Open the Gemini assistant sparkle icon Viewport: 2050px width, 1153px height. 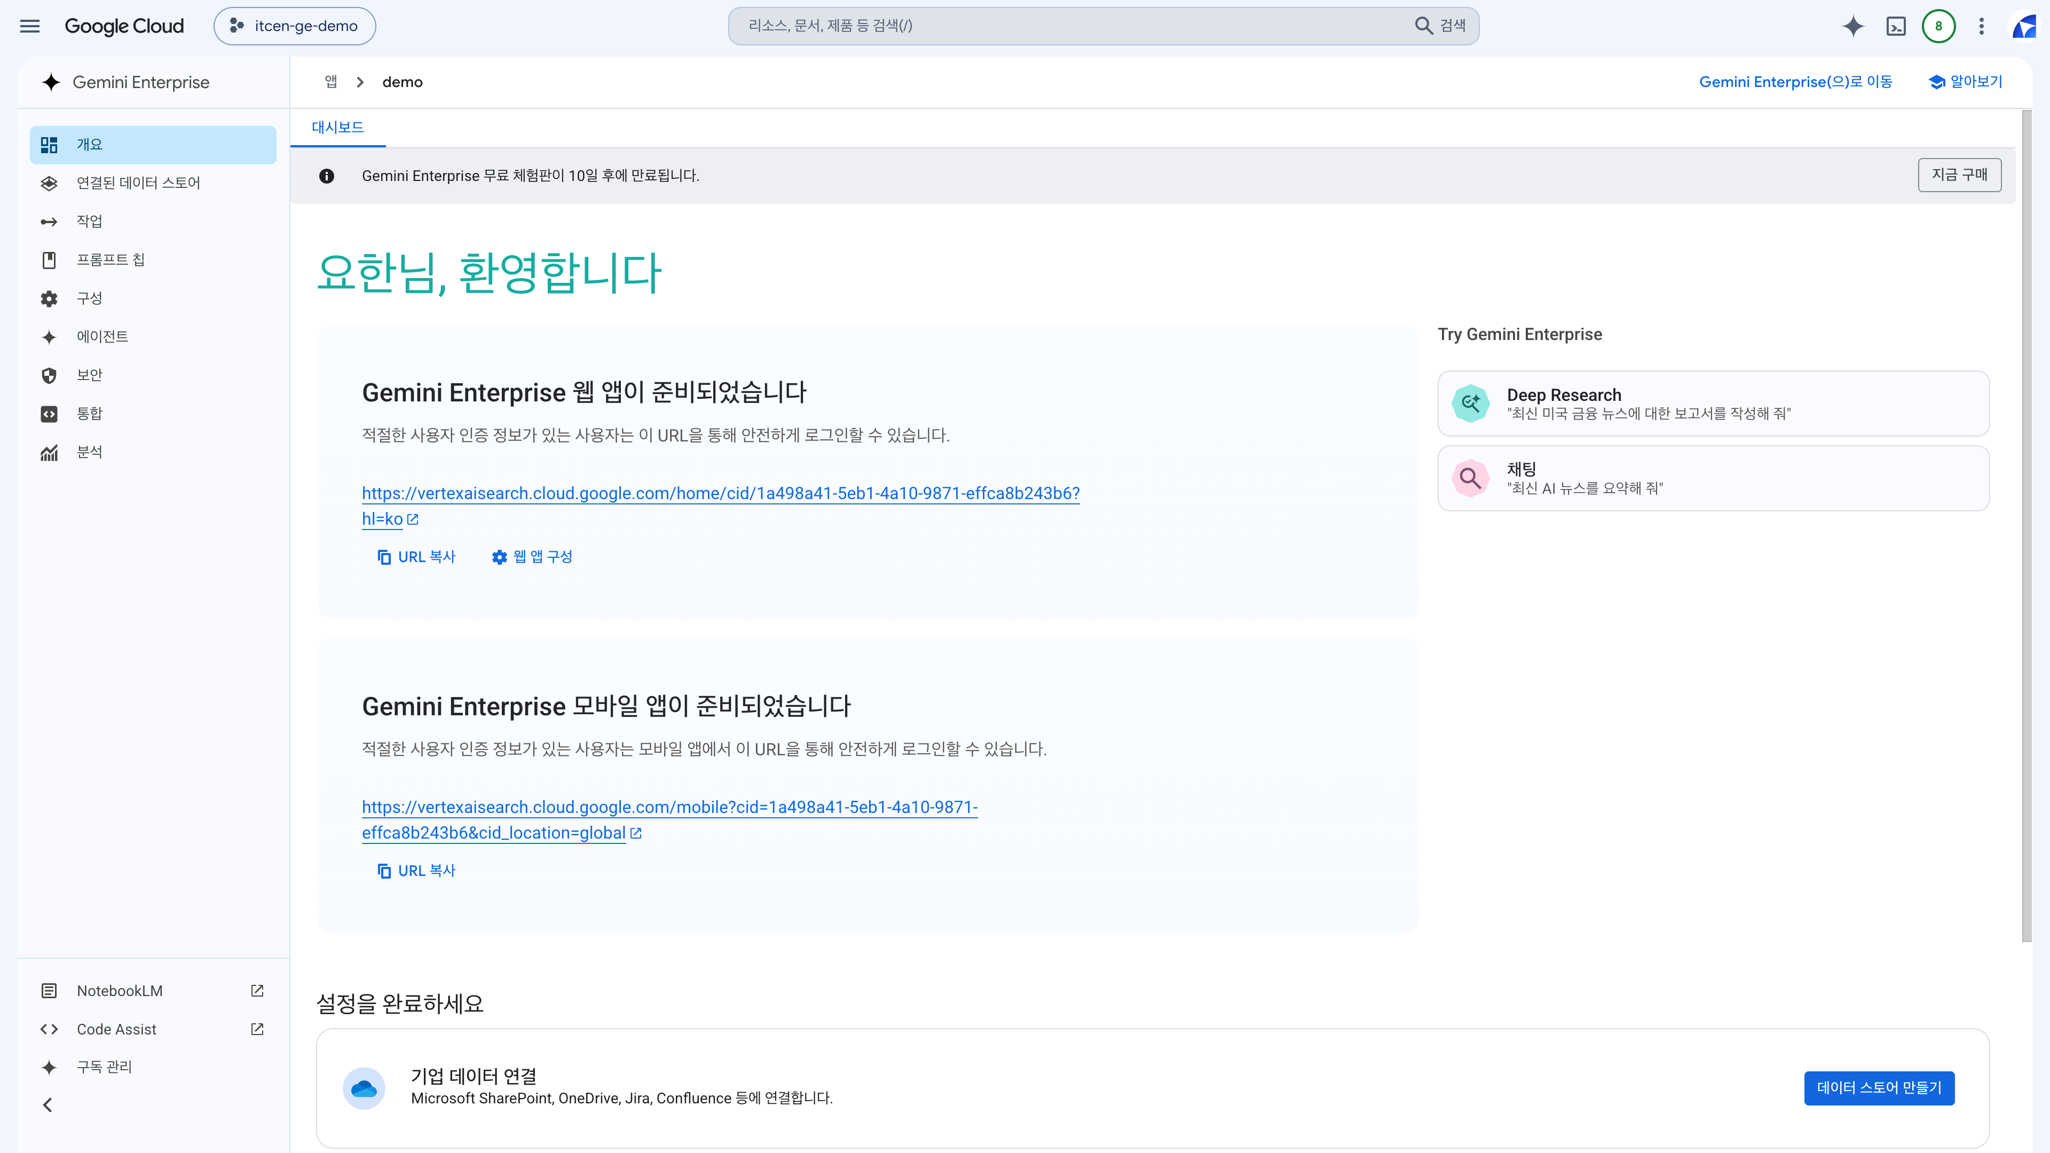[x=1854, y=26]
